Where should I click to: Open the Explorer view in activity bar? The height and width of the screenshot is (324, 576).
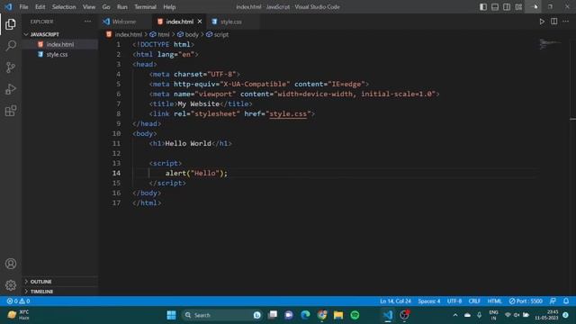point(11,24)
